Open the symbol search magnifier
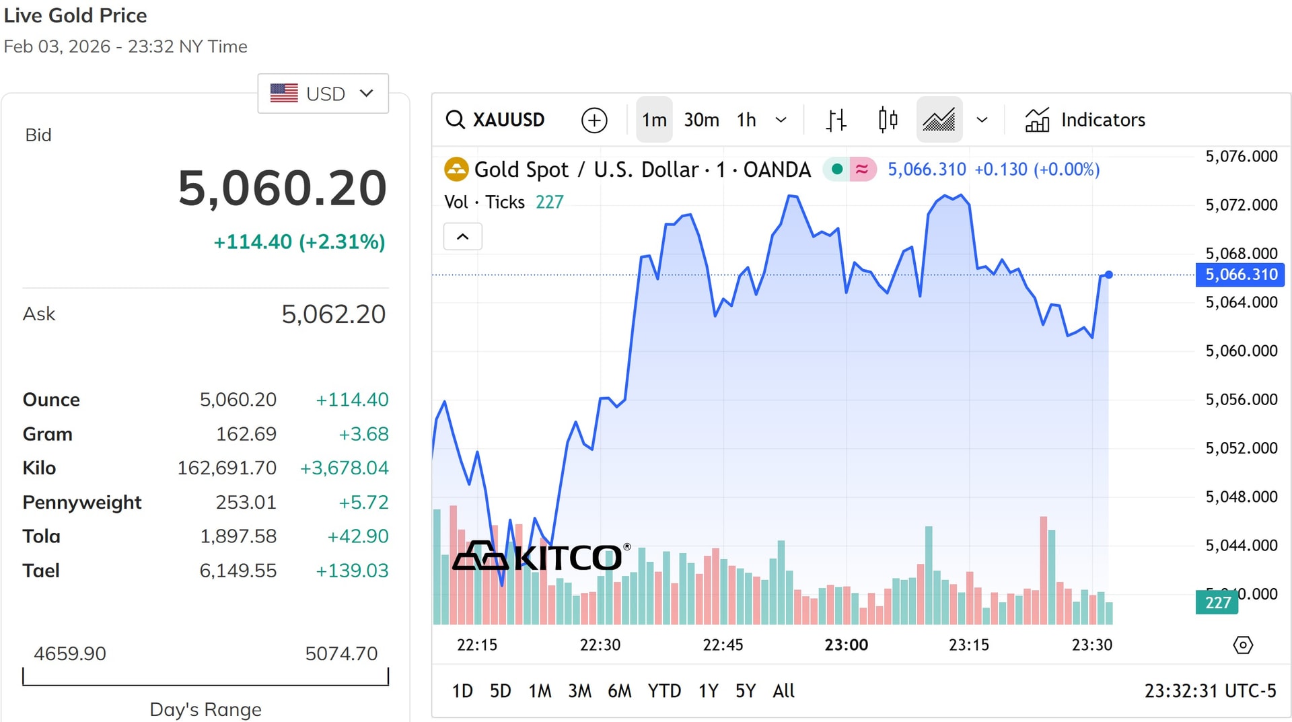The height and width of the screenshot is (722, 1292). 456,119
